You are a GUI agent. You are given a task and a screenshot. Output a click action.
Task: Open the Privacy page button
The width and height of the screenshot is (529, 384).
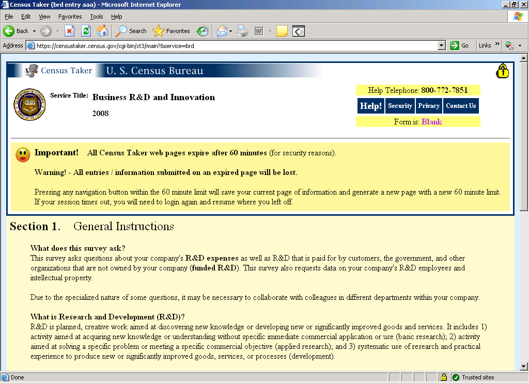[429, 106]
